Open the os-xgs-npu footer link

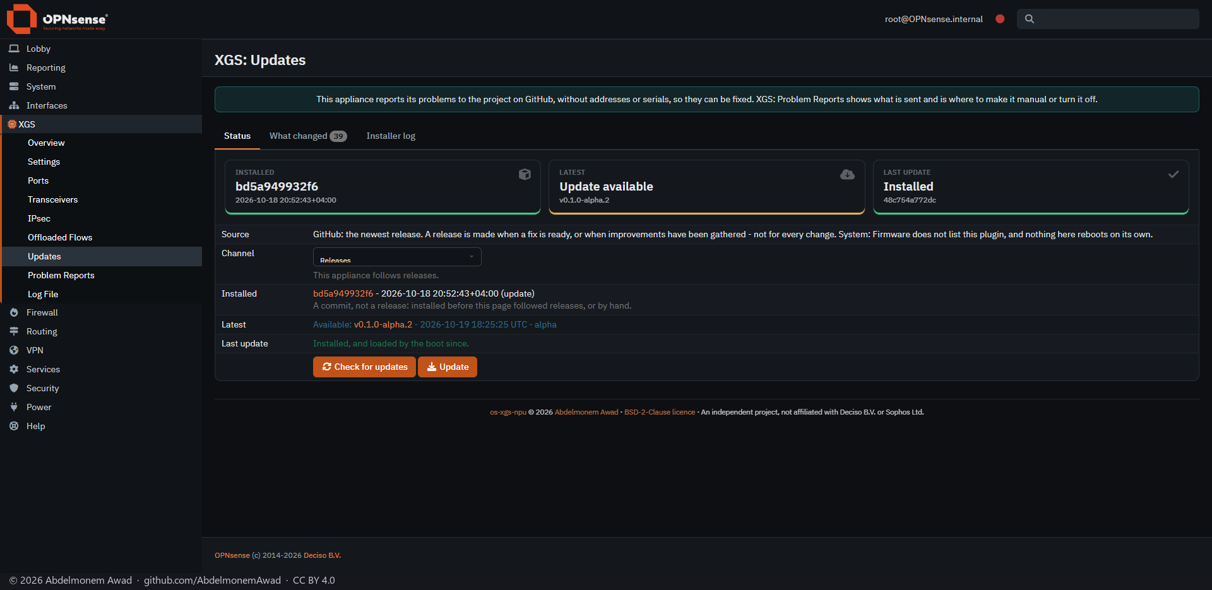click(x=508, y=412)
